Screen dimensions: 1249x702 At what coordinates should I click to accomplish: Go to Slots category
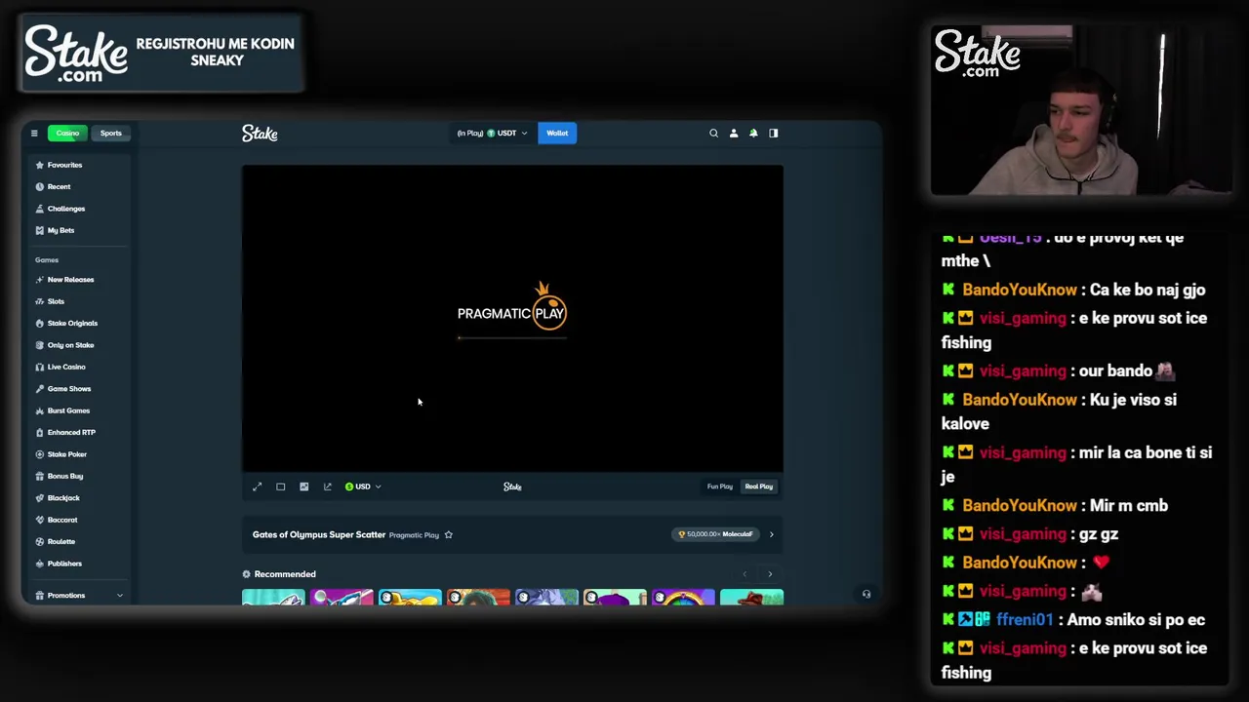point(56,301)
